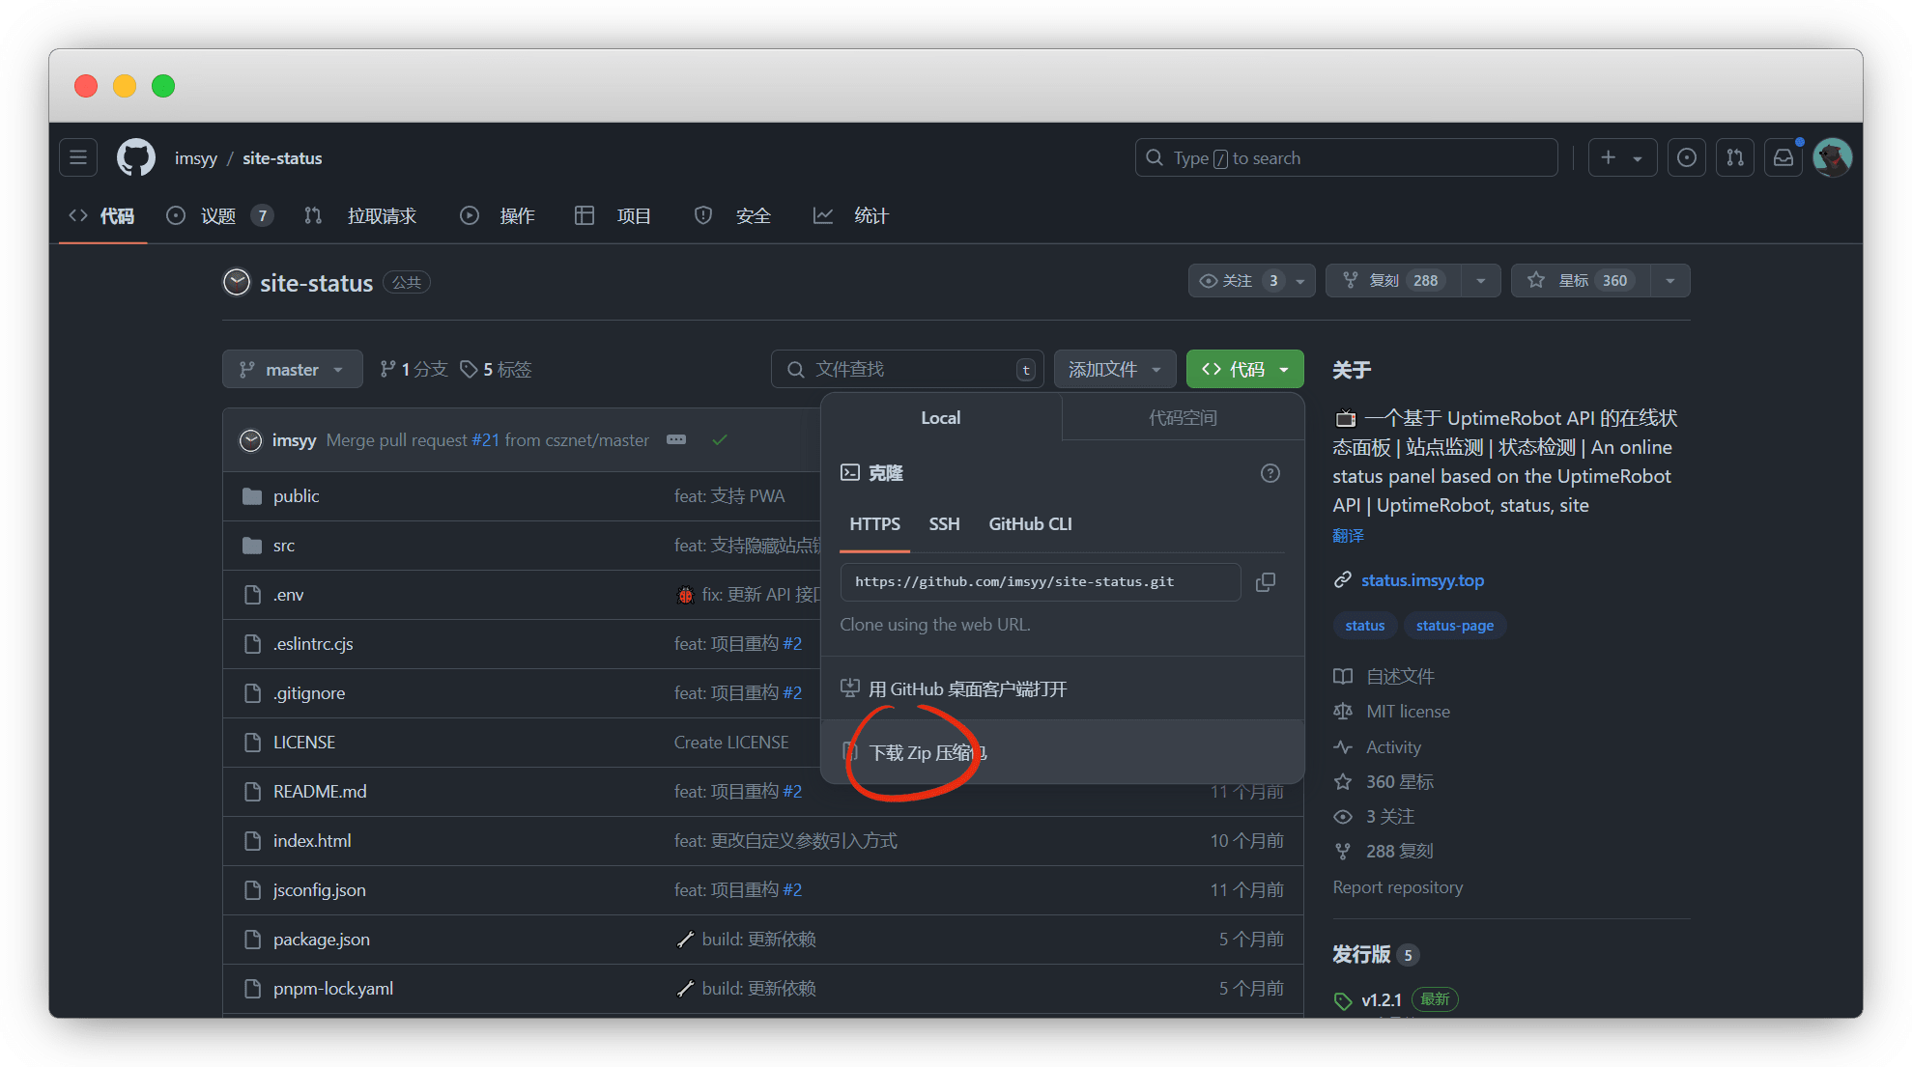Open the issues icon in header
This screenshot has width=1912, height=1067.
[x=1686, y=157]
